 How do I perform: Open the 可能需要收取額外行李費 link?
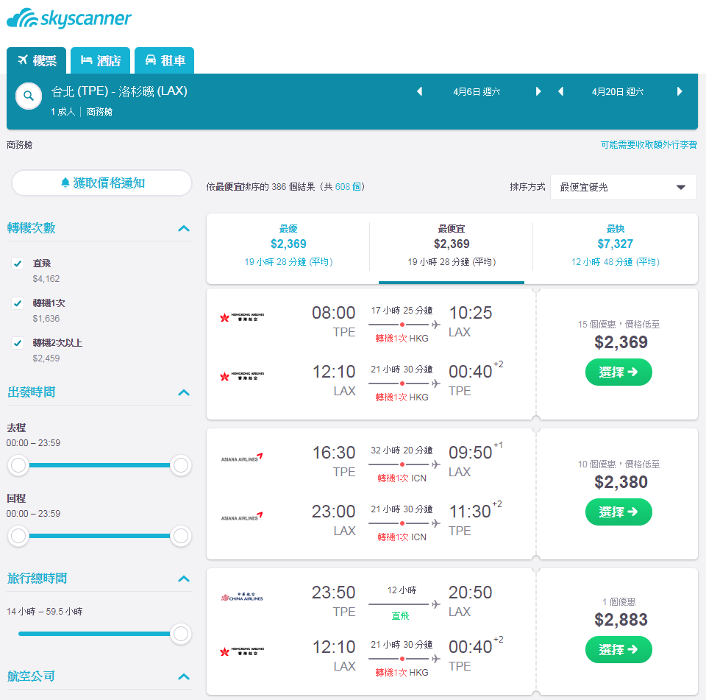tap(649, 145)
